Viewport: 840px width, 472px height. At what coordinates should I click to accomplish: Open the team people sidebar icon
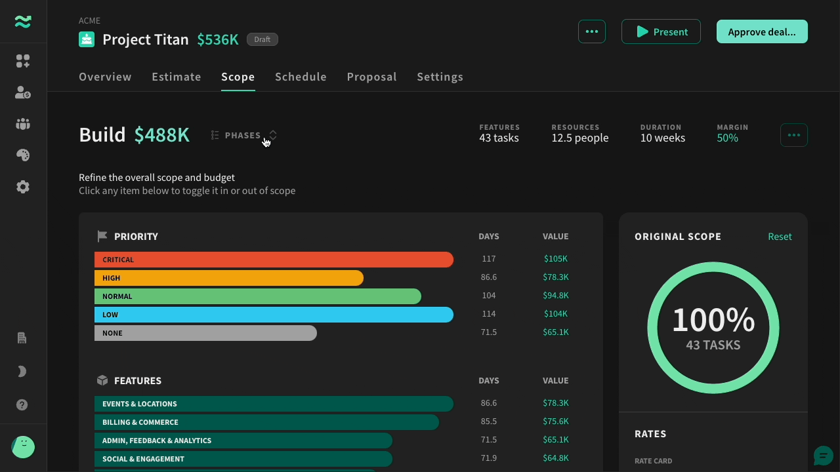coord(23,124)
